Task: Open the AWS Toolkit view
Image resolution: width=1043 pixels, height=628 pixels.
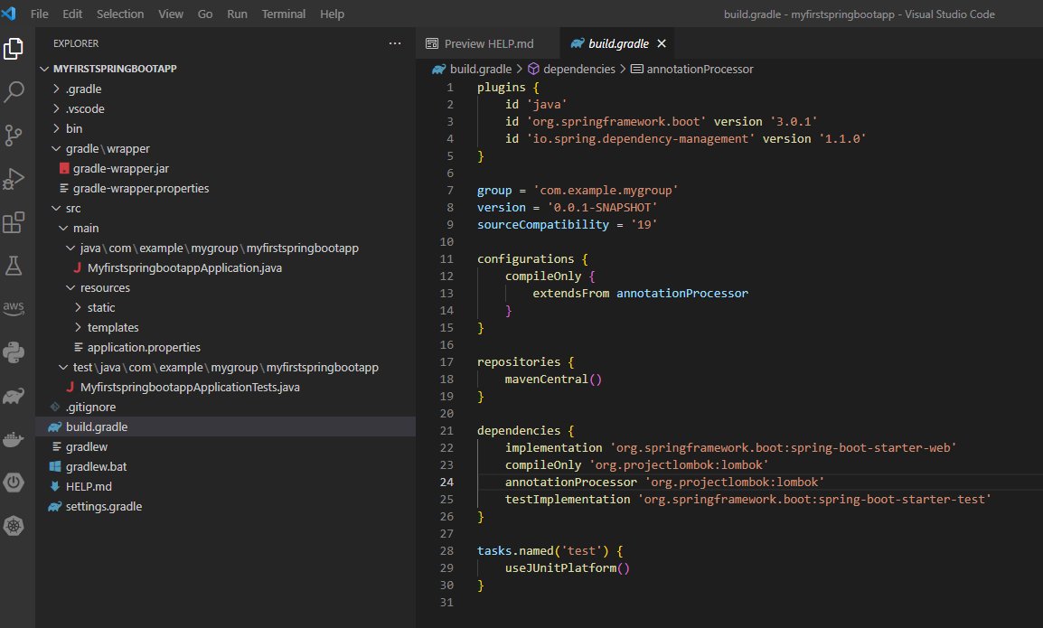Action: (14, 308)
